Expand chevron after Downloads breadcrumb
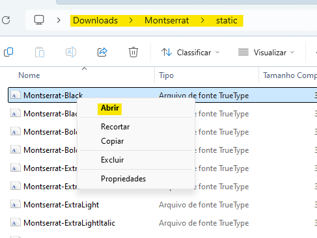The image size is (317, 238). [x=131, y=20]
